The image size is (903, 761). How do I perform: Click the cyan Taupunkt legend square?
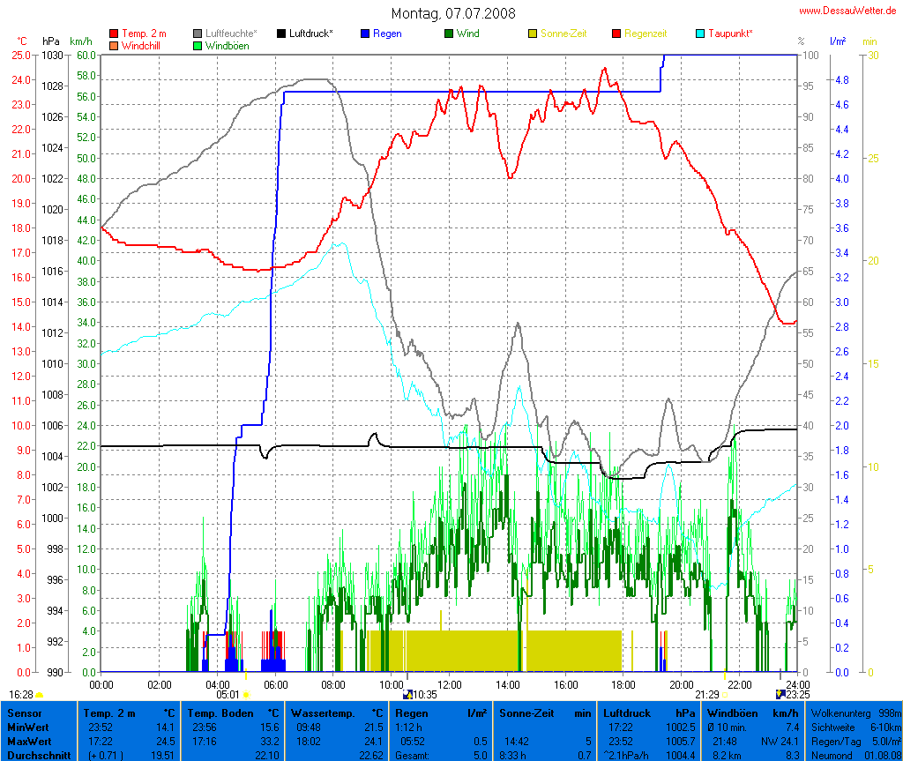click(700, 34)
